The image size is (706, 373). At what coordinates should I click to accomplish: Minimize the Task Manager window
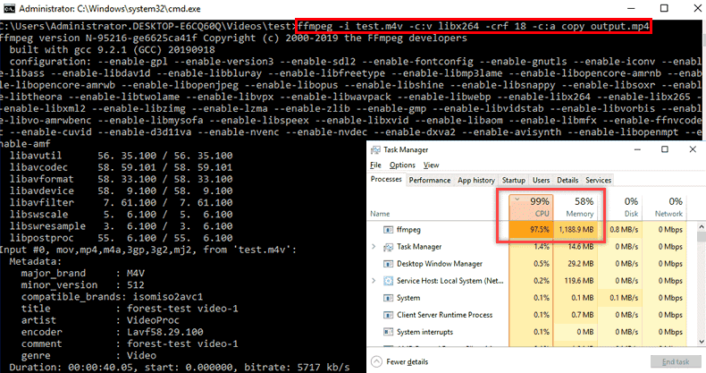click(x=637, y=149)
